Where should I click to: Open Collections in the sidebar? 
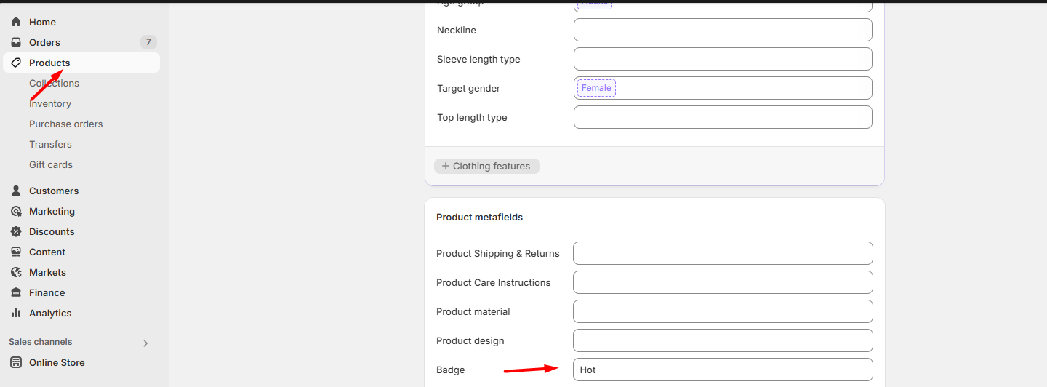[54, 83]
